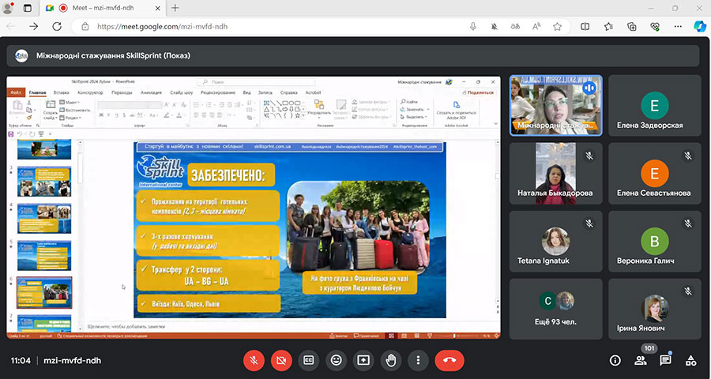Turn on the camera
The height and width of the screenshot is (379, 711).
(x=280, y=360)
